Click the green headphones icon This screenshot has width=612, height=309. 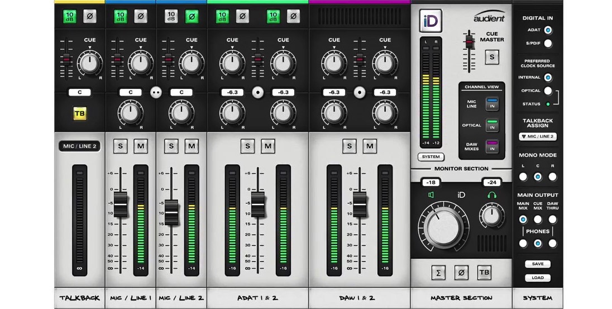[x=492, y=194]
